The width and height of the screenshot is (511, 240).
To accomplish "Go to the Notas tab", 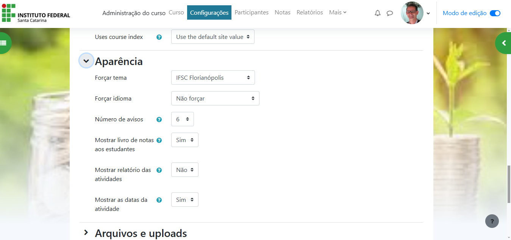I will (x=282, y=12).
